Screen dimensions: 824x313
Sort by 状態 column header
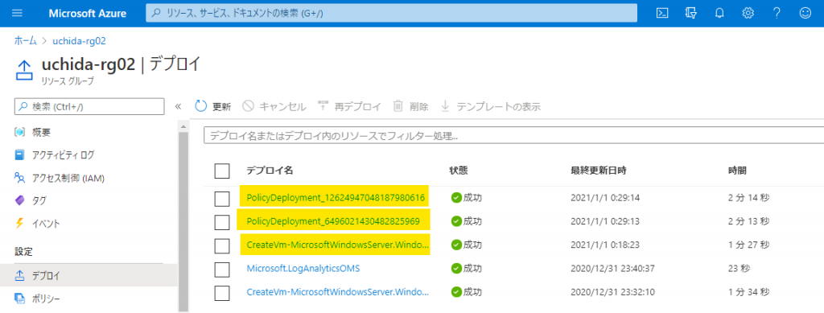coord(458,171)
